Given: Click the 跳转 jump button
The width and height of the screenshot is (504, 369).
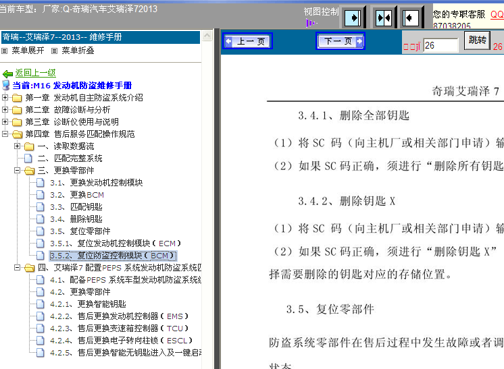Looking at the screenshot, I should coord(477,40).
